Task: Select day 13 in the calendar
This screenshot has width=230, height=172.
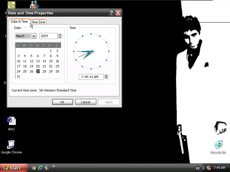Action: pyautogui.click(x=38, y=61)
